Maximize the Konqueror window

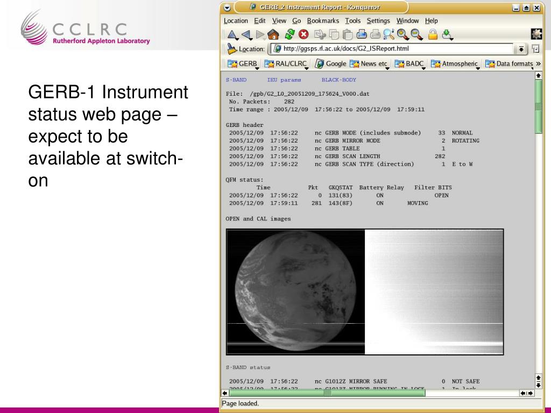point(526,8)
